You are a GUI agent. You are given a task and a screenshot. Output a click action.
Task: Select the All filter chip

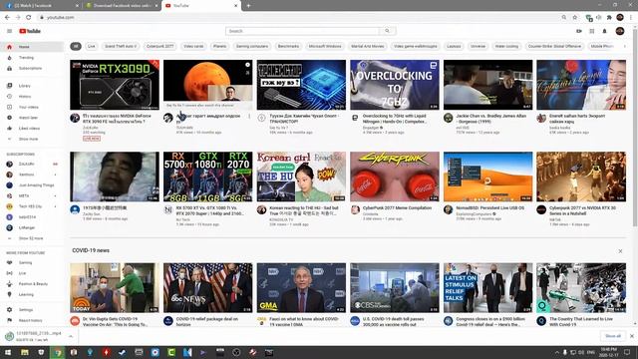[76, 47]
